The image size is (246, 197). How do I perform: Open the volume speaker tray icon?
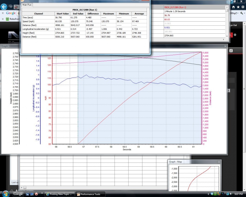coord(231,194)
